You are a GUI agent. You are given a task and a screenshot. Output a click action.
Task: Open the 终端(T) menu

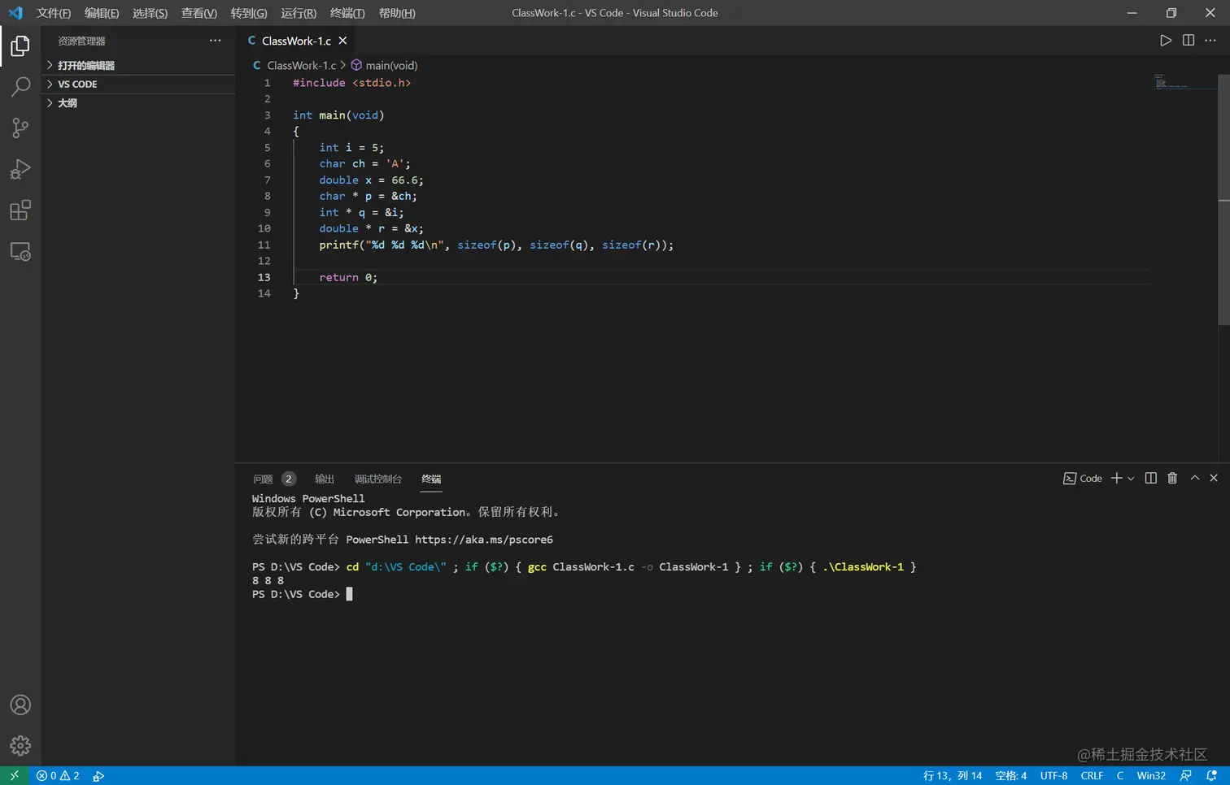click(347, 13)
